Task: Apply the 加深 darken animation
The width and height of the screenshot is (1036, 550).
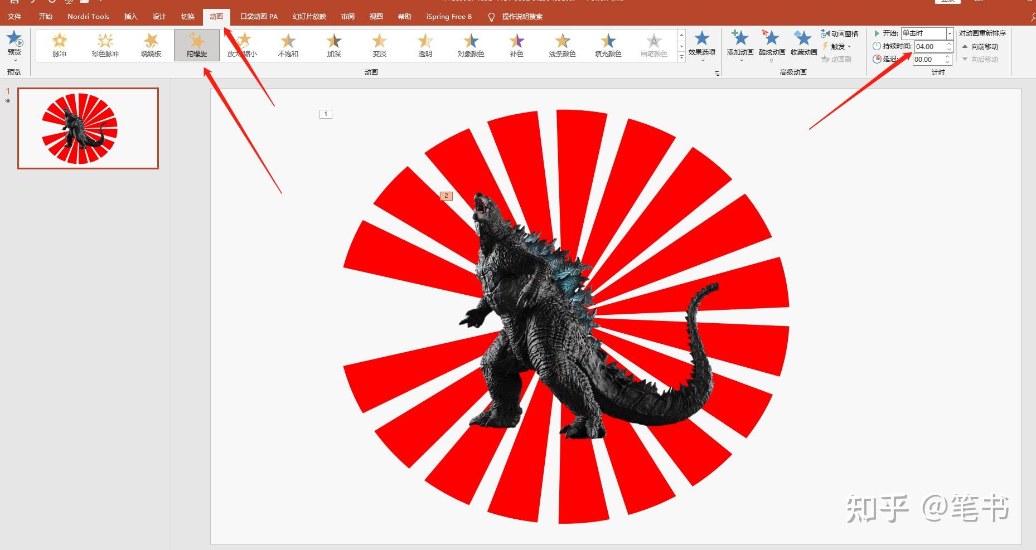Action: [334, 45]
